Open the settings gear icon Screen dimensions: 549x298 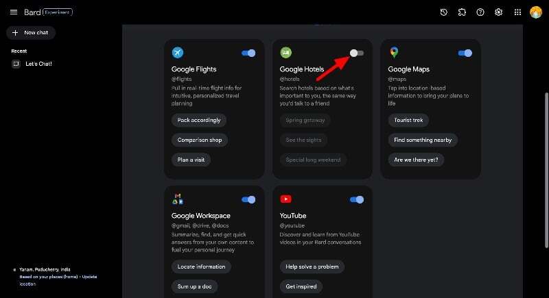tap(499, 12)
